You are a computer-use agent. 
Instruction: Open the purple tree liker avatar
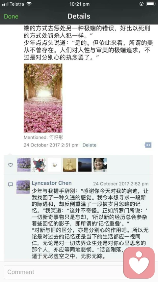point(24,165)
